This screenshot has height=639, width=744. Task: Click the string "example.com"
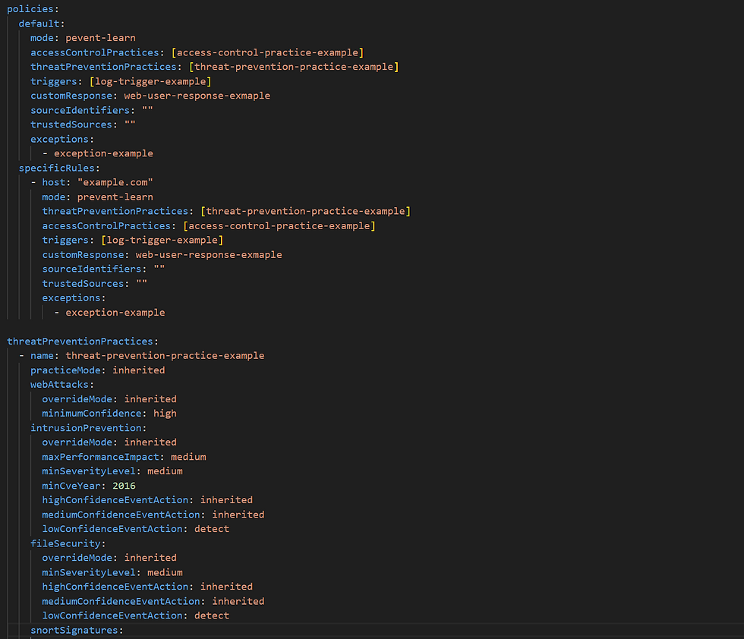tap(115, 183)
